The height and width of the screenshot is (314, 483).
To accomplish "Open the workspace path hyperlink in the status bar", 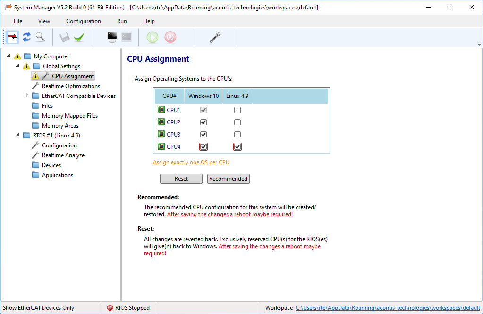I will [x=388, y=307].
